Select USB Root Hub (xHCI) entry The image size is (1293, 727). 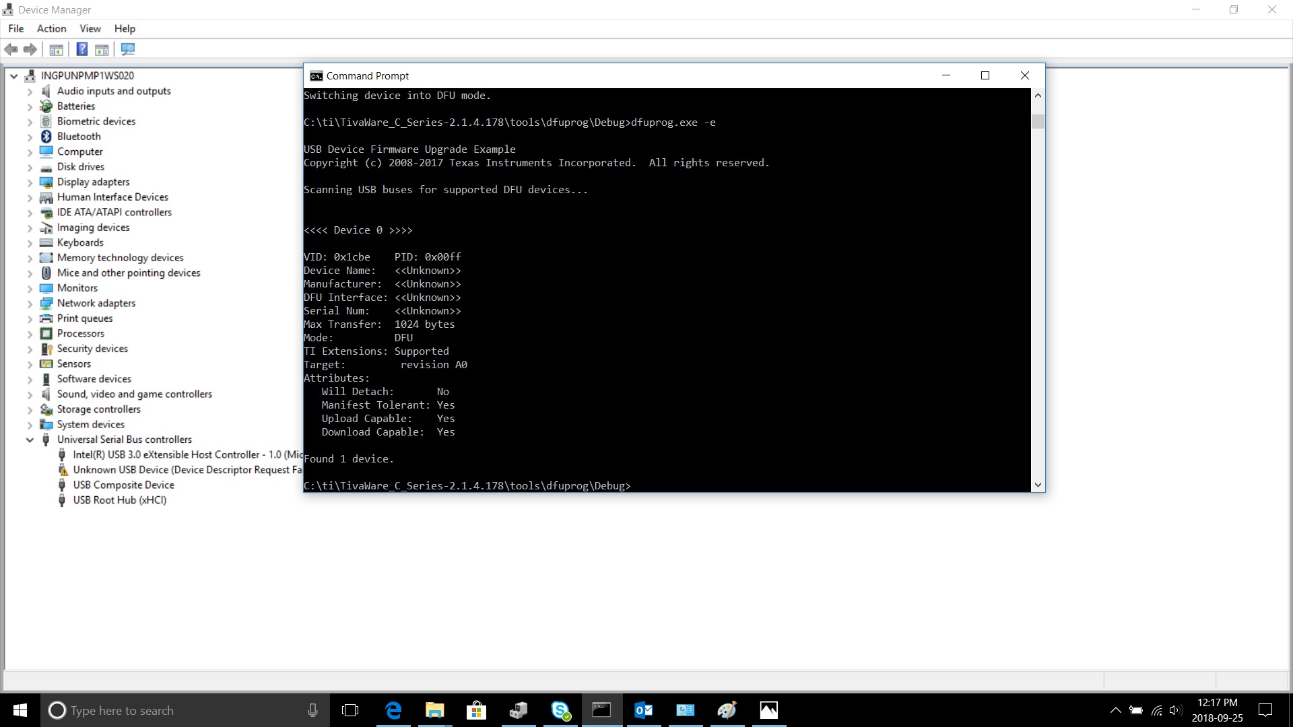[120, 500]
